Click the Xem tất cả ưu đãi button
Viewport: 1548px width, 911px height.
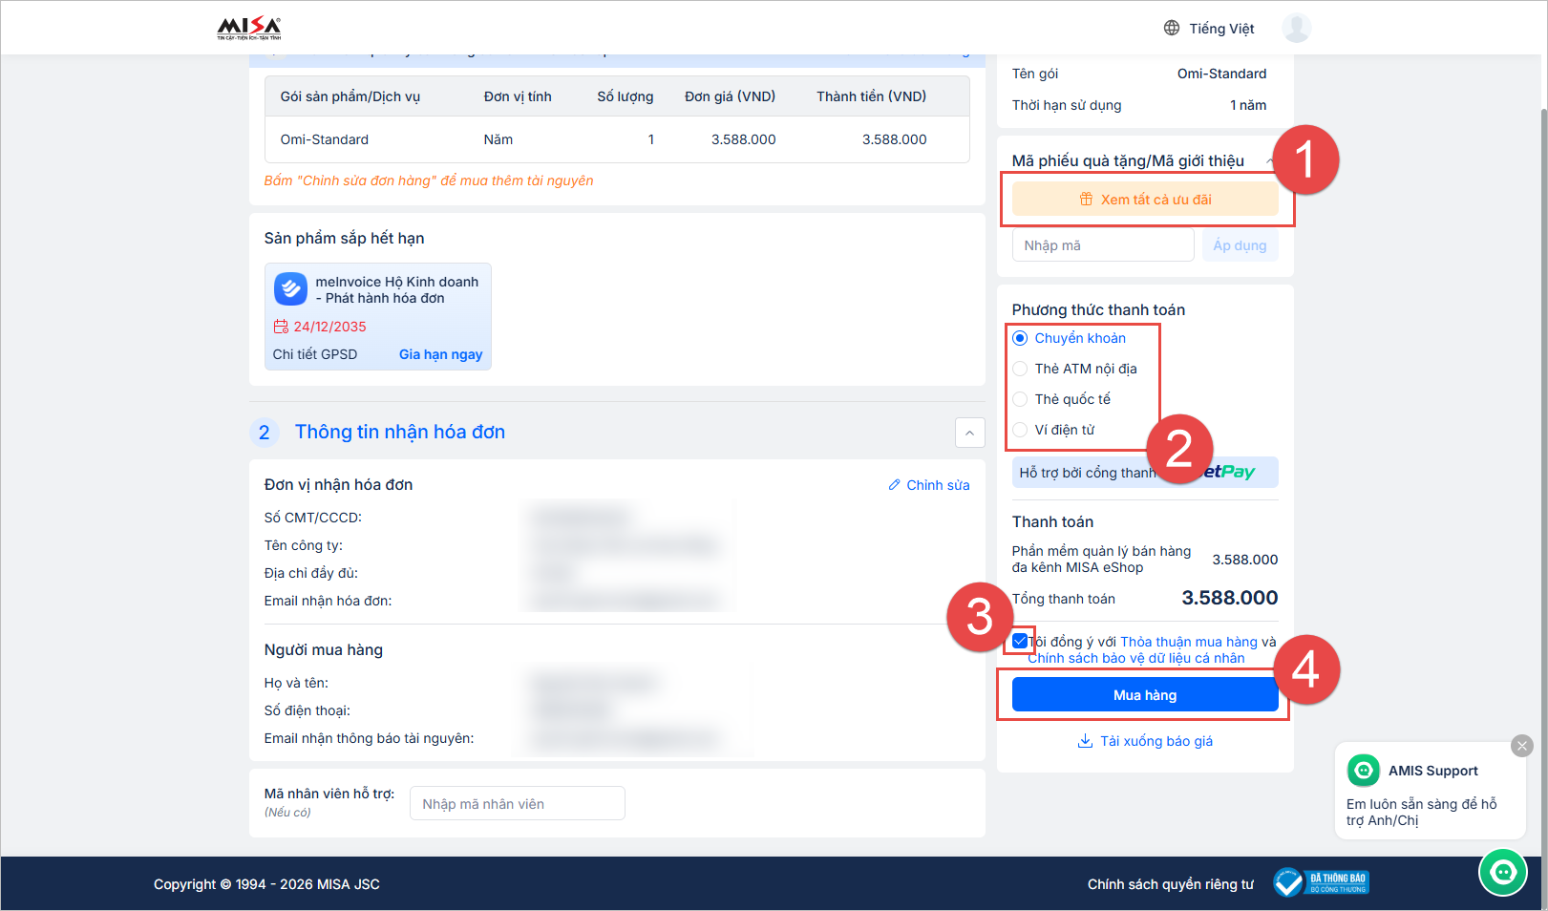click(1145, 200)
